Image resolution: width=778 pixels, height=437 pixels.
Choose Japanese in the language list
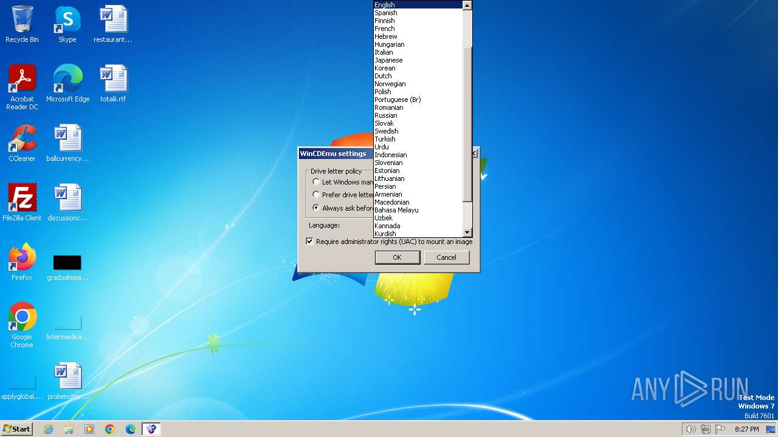[418, 60]
